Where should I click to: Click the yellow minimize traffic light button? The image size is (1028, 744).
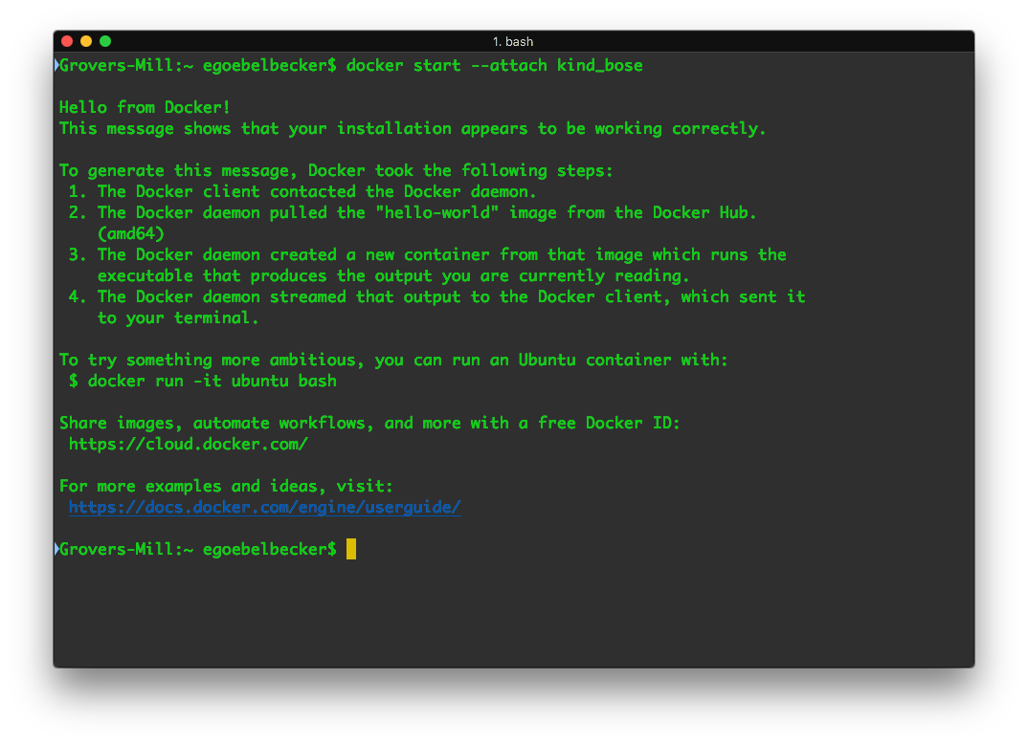[x=85, y=41]
